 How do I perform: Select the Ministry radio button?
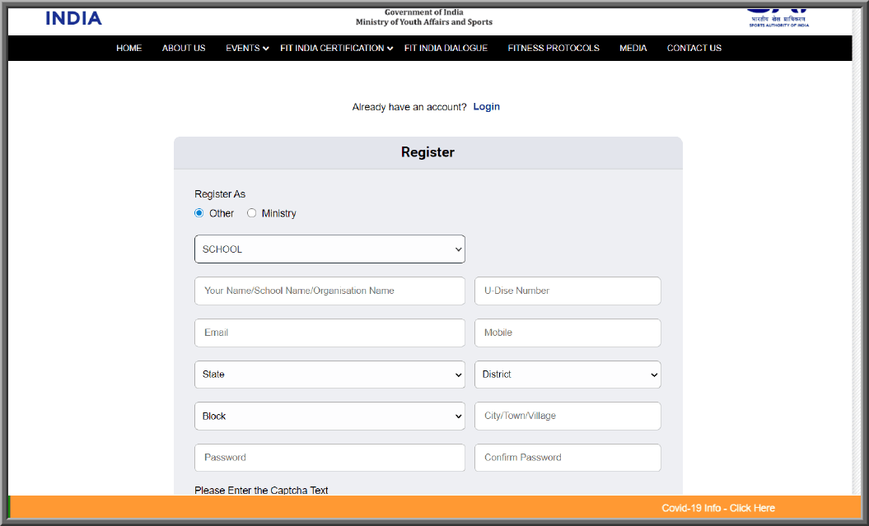pos(251,212)
